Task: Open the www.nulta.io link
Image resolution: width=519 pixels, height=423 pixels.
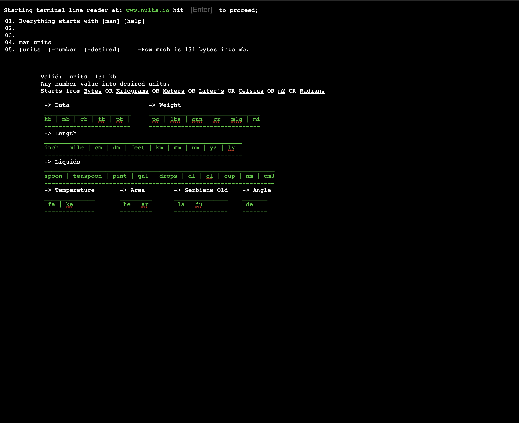Action: [147, 10]
